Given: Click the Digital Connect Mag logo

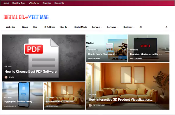Looking at the screenshot, I should pyautogui.click(x=26, y=17).
